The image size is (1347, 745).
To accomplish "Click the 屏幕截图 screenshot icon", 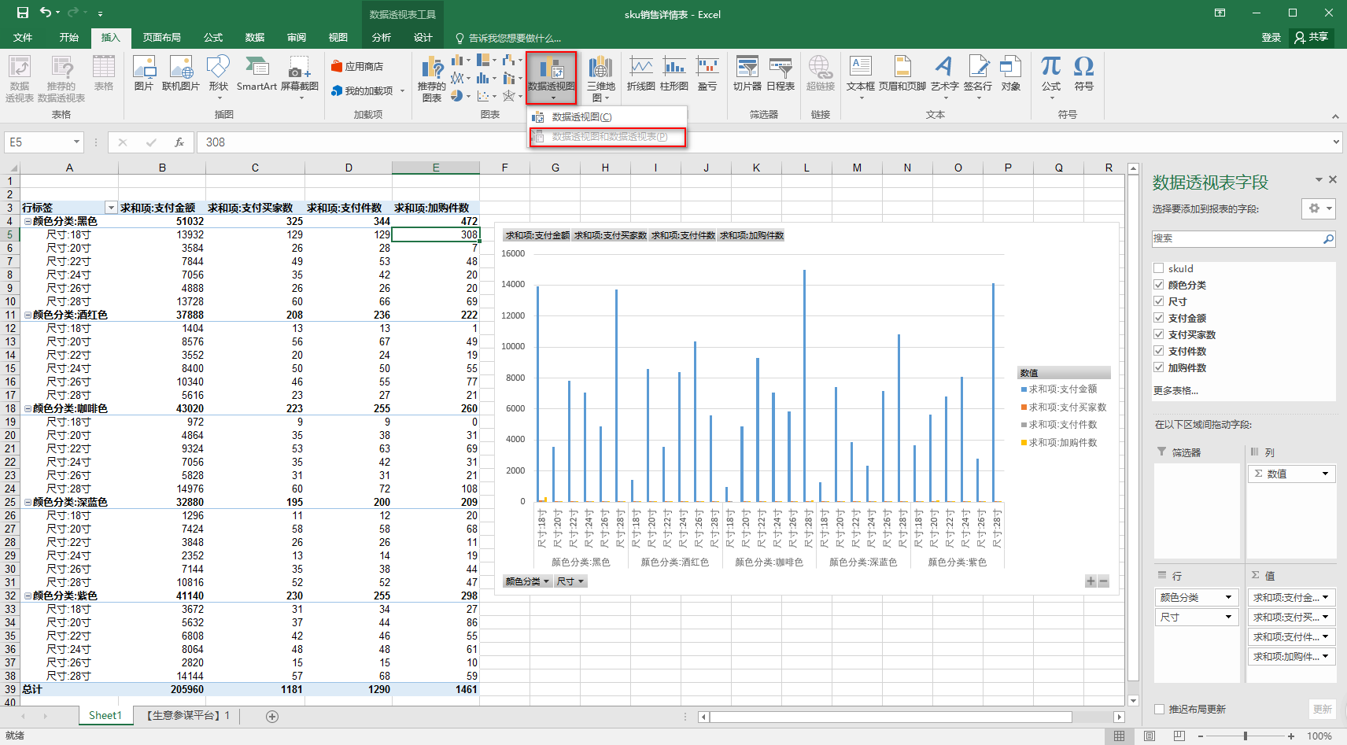I will (x=300, y=77).
